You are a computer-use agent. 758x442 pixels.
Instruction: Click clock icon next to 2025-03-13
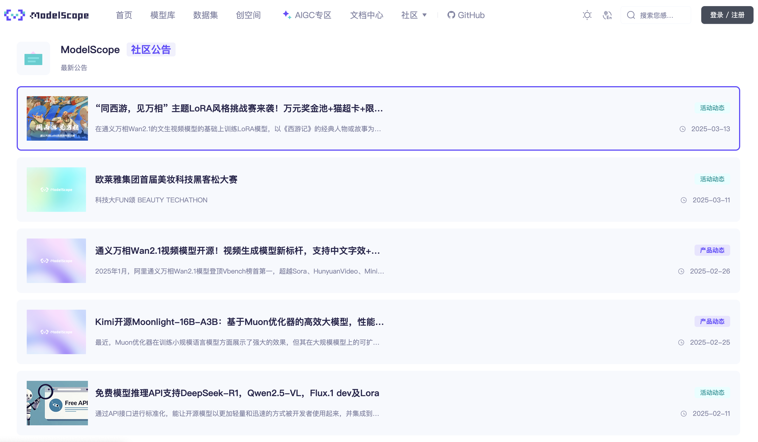(682, 129)
